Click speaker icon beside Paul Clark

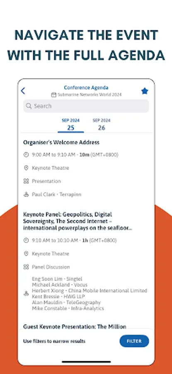pyautogui.click(x=26, y=194)
